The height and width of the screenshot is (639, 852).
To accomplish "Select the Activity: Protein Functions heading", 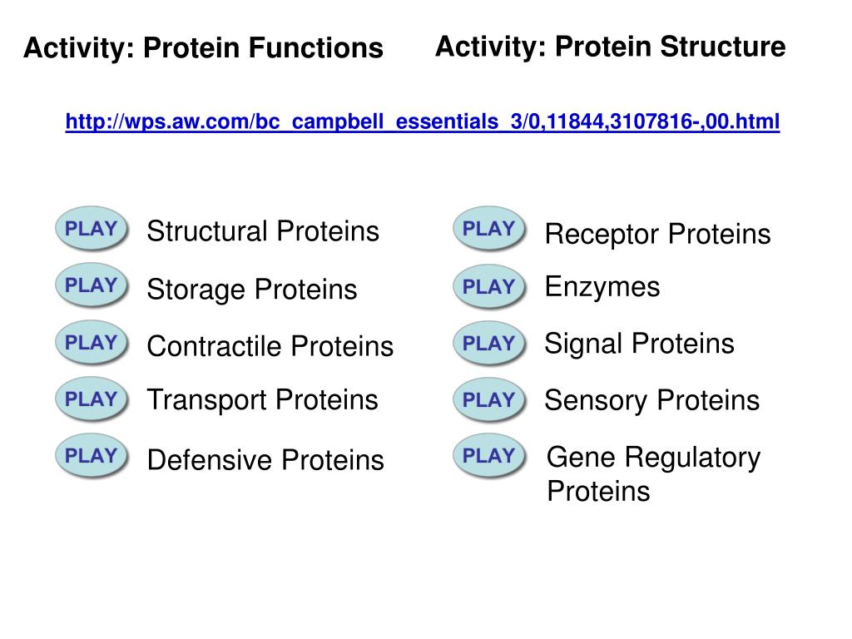I will [x=203, y=47].
